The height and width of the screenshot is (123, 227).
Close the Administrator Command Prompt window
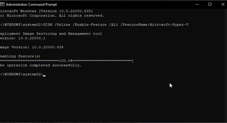coord(223,5)
